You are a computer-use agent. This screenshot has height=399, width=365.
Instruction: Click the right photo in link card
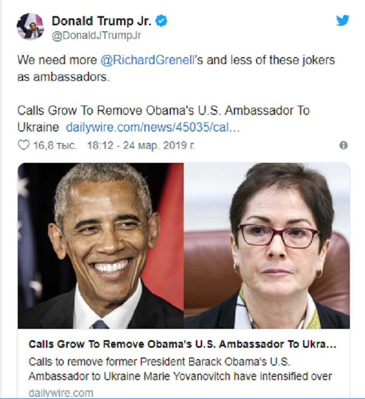click(x=267, y=245)
